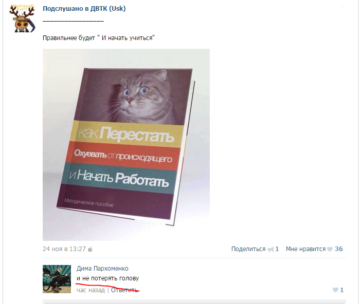Click the comment text и не потерять голову
361x304 pixels.
coord(107,278)
